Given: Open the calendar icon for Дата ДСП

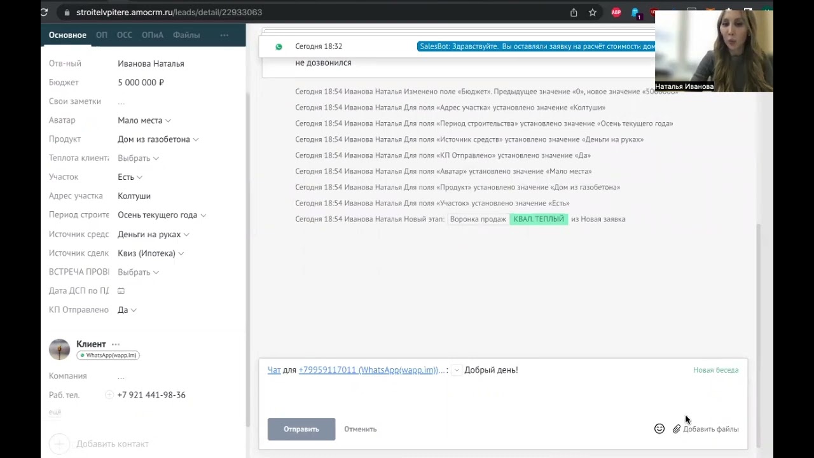Looking at the screenshot, I should pyautogui.click(x=121, y=291).
